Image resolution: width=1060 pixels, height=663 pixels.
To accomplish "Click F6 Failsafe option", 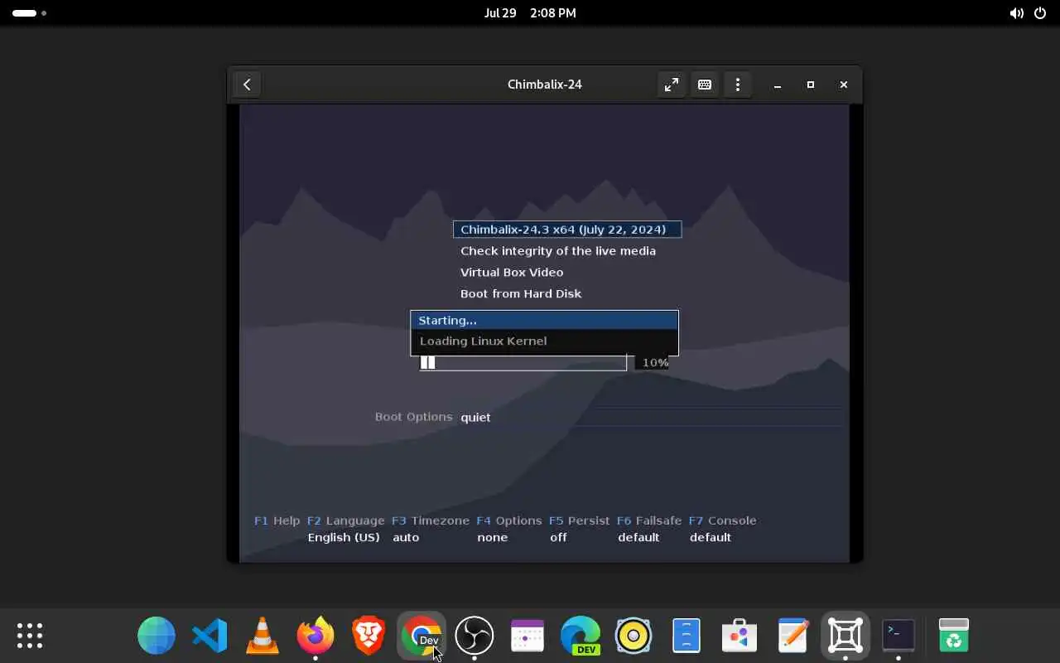I will tap(648, 520).
